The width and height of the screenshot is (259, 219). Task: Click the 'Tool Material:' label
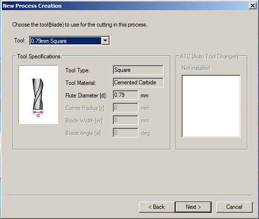tap(81, 83)
